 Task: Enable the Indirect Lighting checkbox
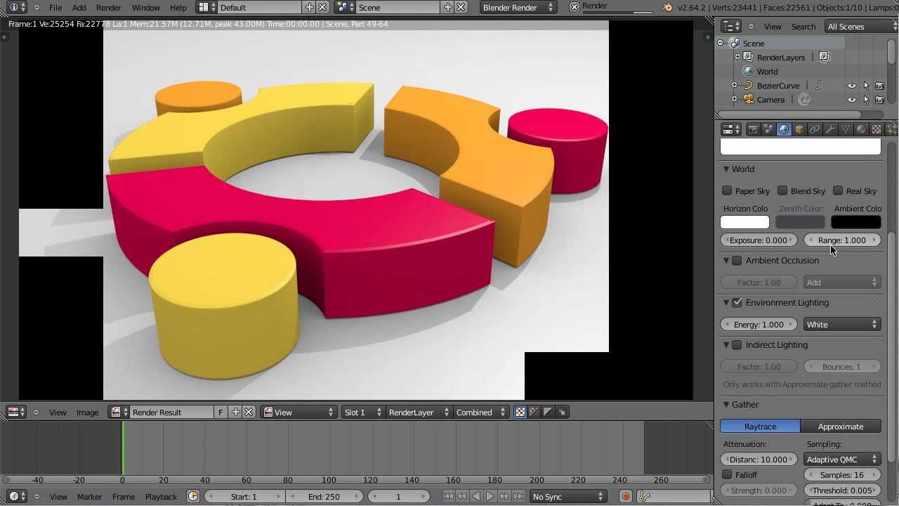click(x=737, y=345)
